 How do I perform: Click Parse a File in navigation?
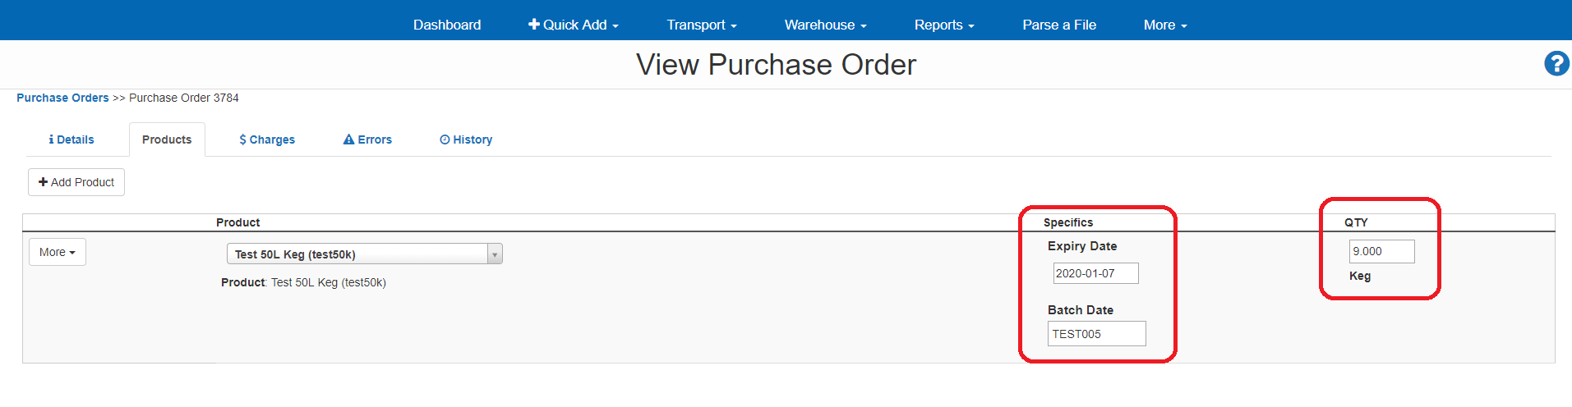pos(1059,25)
